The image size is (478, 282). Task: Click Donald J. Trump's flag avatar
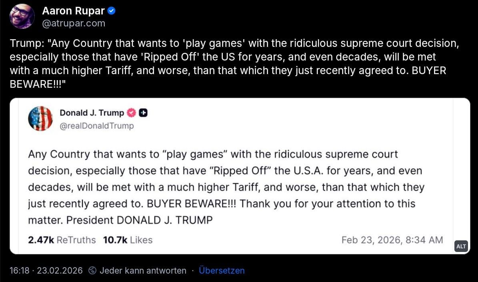tap(40, 119)
